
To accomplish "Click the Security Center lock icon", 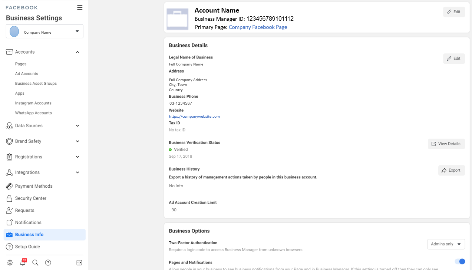I will point(9,198).
